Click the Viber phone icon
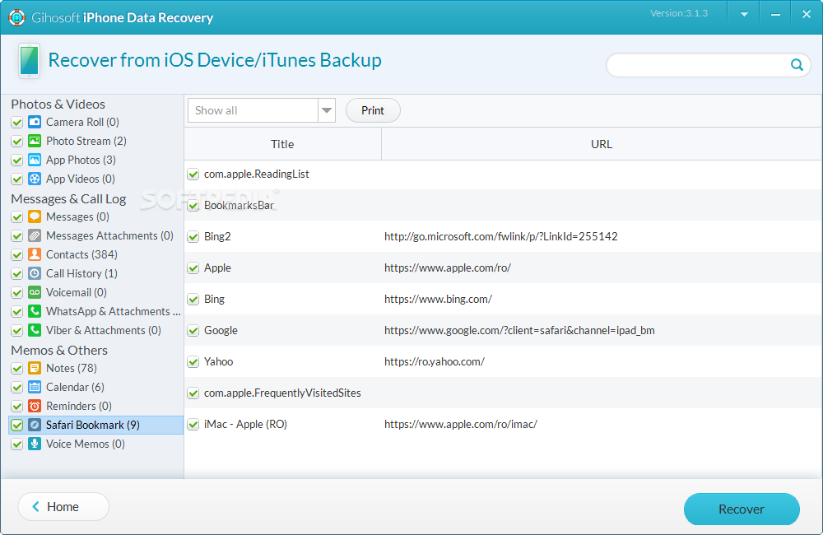Viewport: 823px width, 535px height. tap(35, 330)
